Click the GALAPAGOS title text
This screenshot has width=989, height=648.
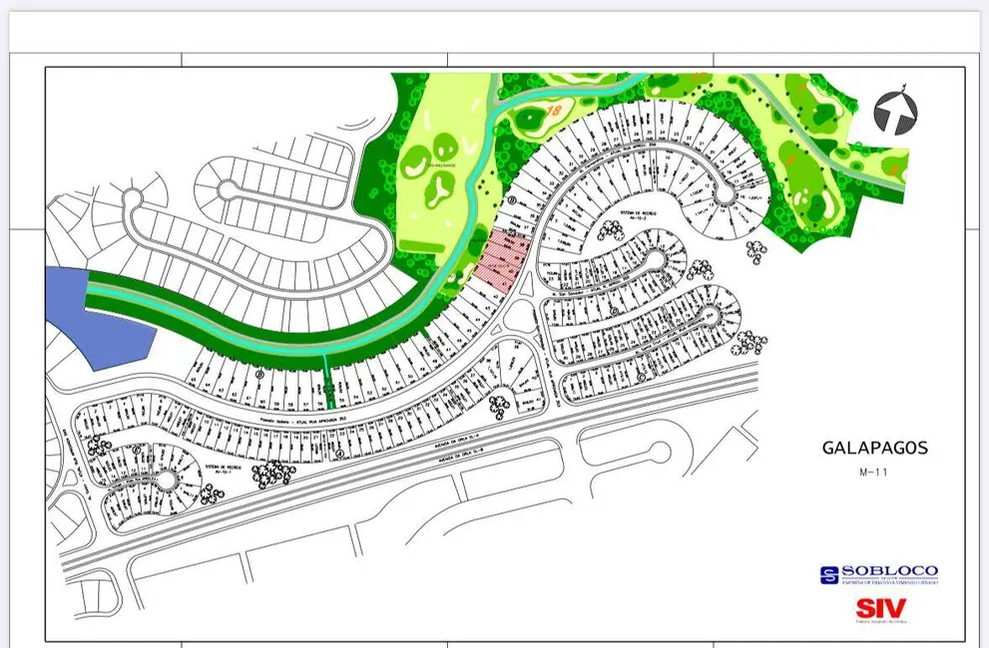pos(874,449)
